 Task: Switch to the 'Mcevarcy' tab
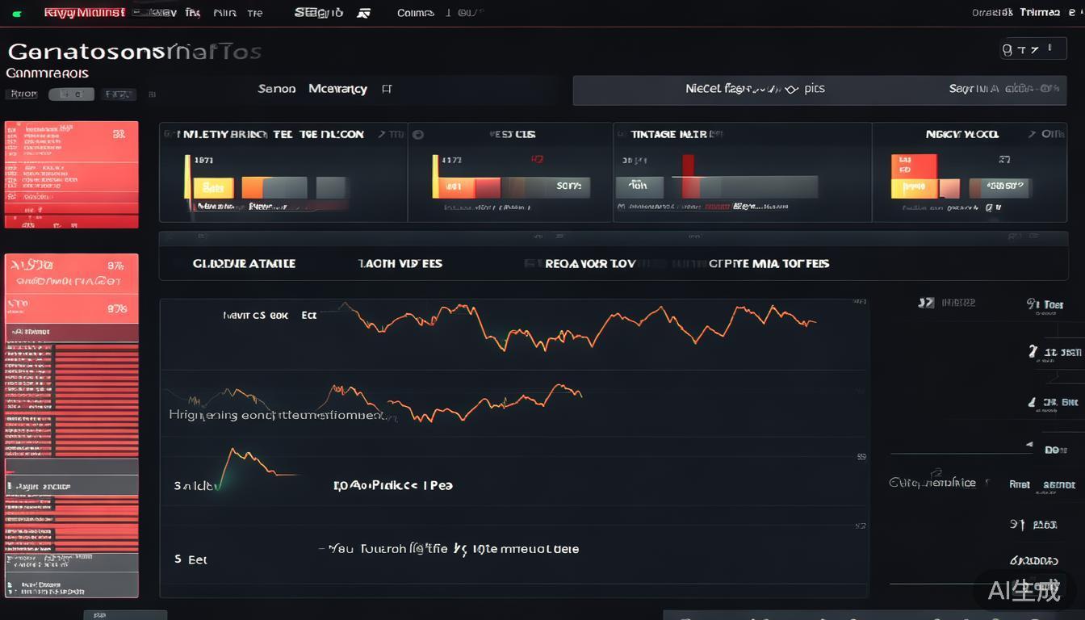pos(337,89)
